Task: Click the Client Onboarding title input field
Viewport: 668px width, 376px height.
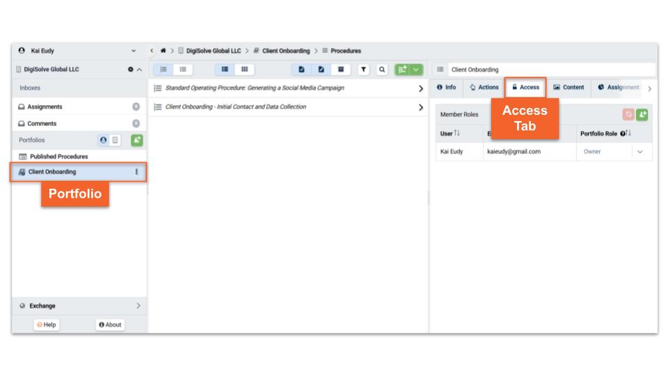Action: (x=551, y=70)
